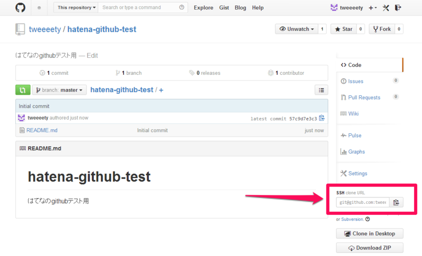Open the Graphs tab
Viewport: 422px width, 256px height.
pyautogui.click(x=357, y=152)
